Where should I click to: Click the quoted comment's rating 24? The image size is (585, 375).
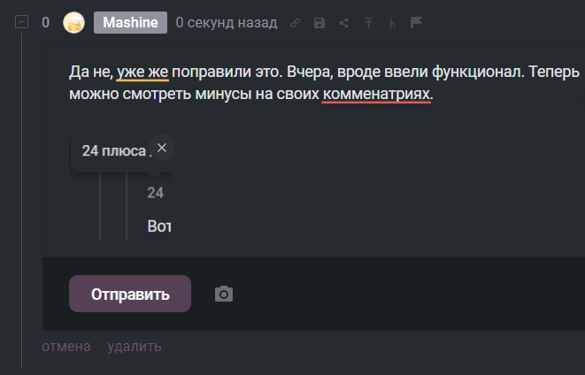click(x=155, y=193)
